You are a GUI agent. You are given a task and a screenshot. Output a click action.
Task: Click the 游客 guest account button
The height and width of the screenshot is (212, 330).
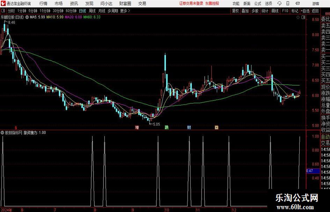coord(315,3)
